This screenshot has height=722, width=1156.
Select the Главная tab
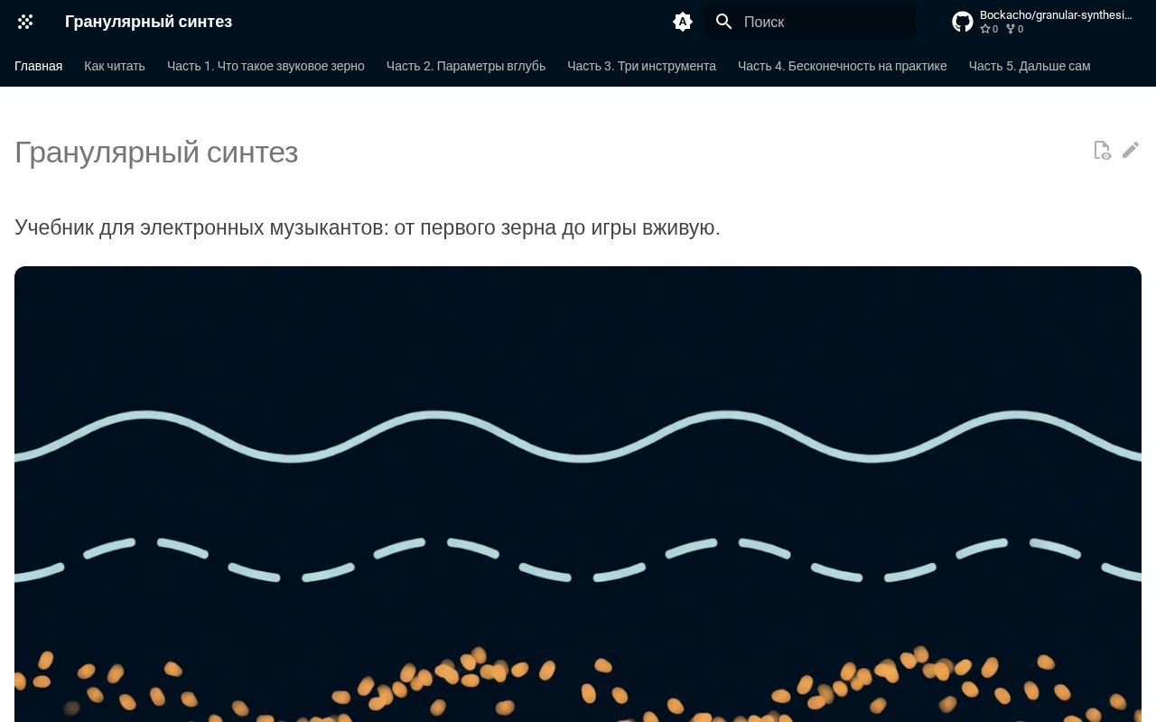(x=39, y=66)
